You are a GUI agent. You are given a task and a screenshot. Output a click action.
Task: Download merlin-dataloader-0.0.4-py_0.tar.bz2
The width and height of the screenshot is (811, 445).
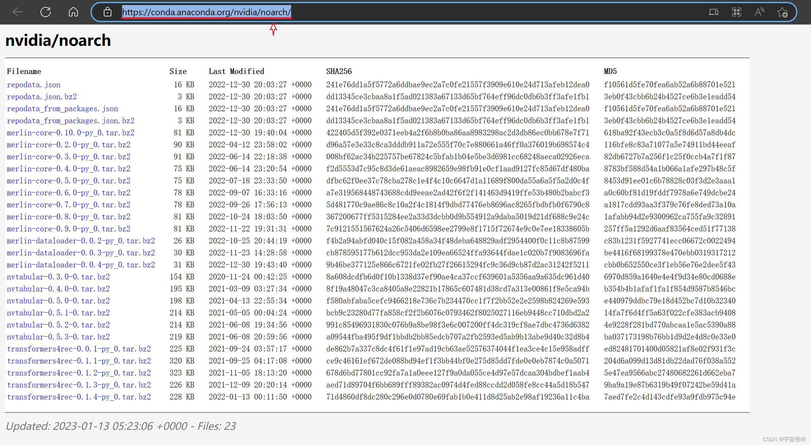coord(81,265)
